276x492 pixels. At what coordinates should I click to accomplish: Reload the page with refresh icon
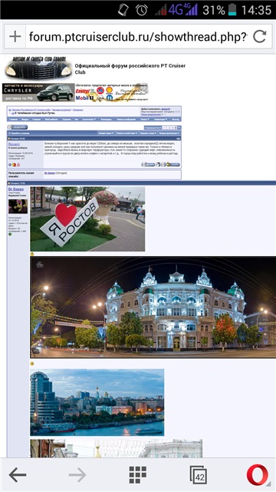[259, 37]
